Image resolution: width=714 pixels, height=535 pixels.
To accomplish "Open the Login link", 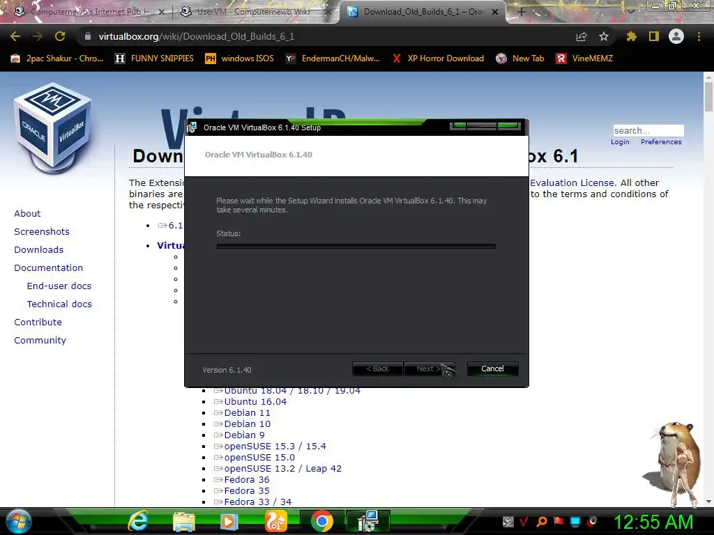I will (620, 142).
